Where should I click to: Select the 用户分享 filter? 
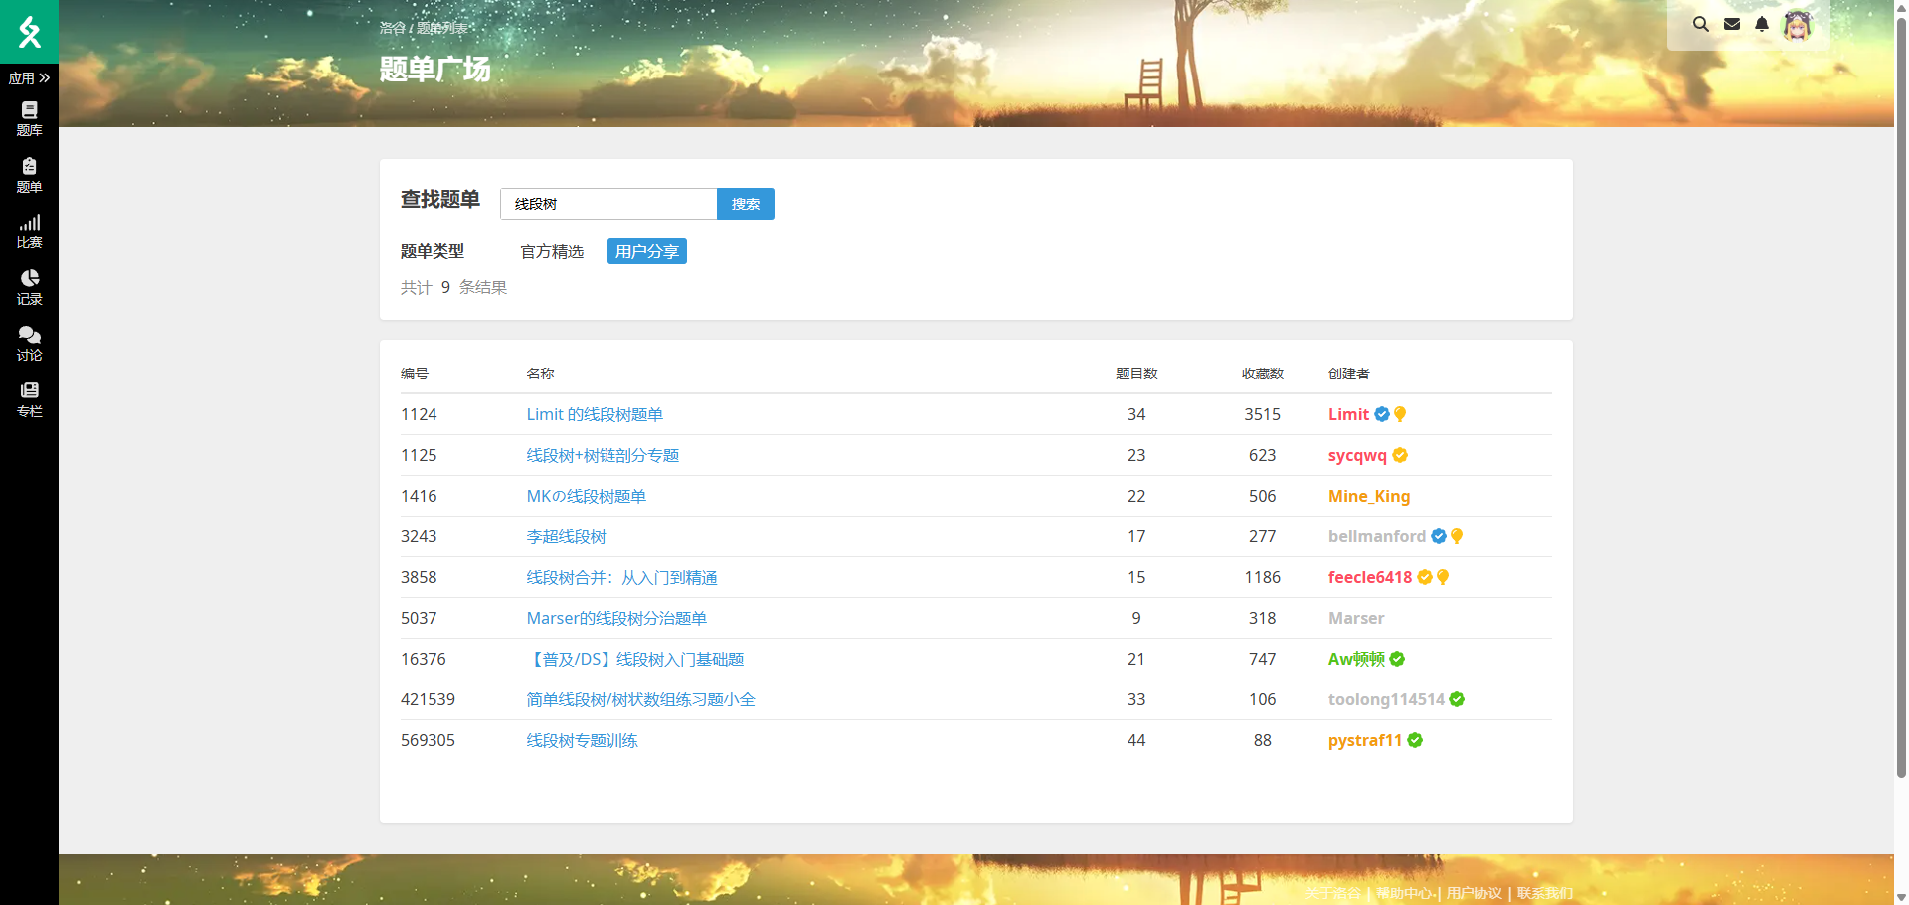coord(646,251)
